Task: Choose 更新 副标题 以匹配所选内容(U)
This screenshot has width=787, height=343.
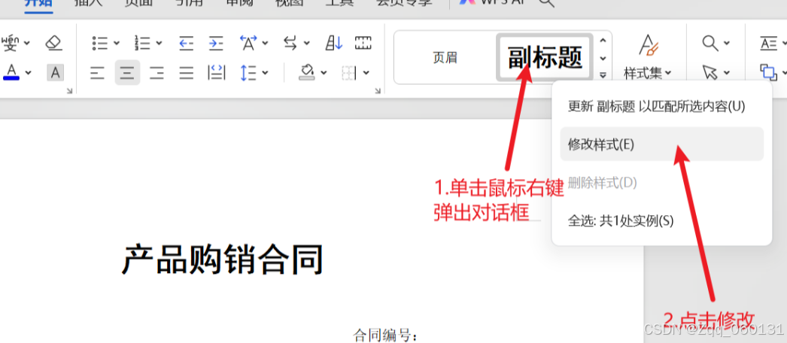Action: (661, 106)
